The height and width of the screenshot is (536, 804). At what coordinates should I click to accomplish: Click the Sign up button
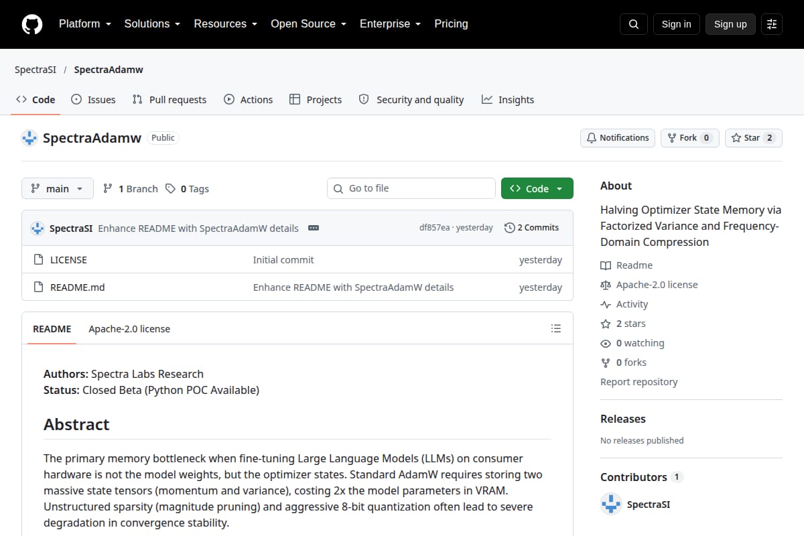(730, 24)
